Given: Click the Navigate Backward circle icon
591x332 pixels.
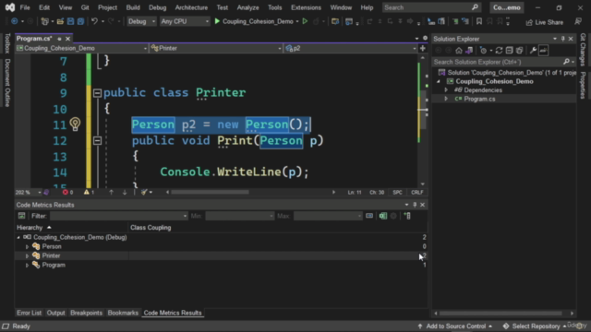Looking at the screenshot, I should pos(15,21).
